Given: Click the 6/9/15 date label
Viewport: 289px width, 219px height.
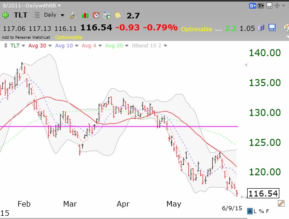Looking at the screenshot, I should point(232,208).
